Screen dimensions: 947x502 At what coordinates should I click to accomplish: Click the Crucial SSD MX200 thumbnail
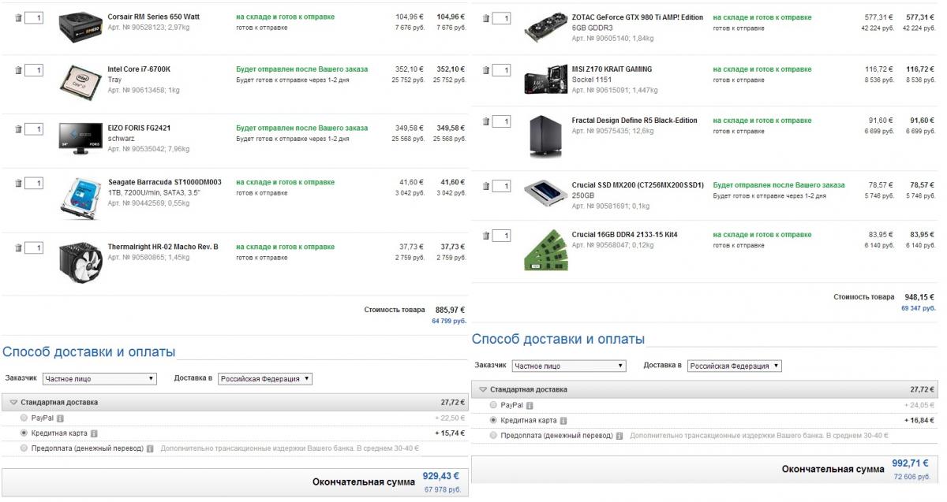(x=546, y=194)
